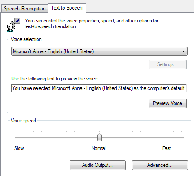The height and width of the screenshot is (176, 194).
Task: Click the text-to-speech description text
Action: click(92, 24)
